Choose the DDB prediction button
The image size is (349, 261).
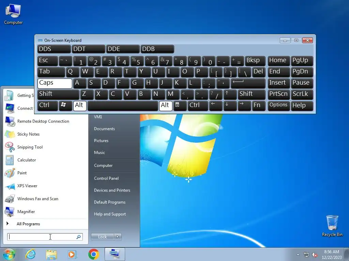point(157,49)
